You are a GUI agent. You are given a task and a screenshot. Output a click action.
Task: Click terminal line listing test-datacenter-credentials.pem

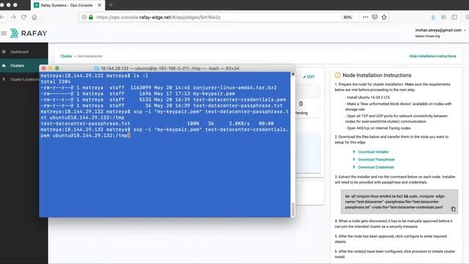click(163, 100)
